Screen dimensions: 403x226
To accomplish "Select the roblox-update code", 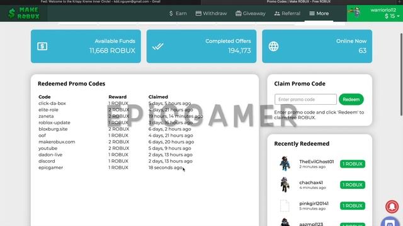I will 54,122.
